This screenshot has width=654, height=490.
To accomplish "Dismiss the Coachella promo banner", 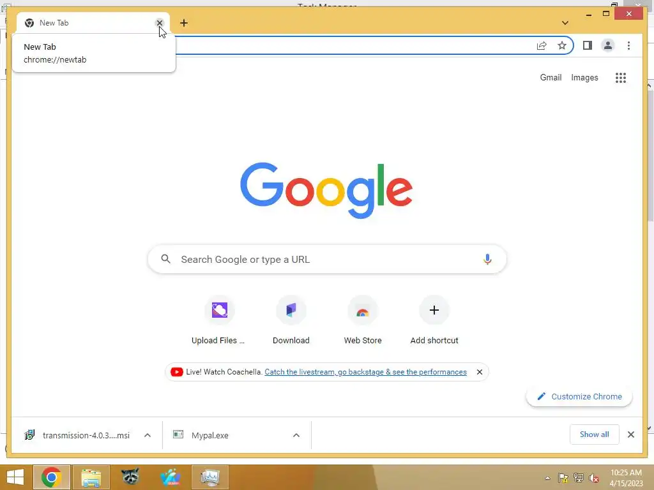I will [x=480, y=372].
